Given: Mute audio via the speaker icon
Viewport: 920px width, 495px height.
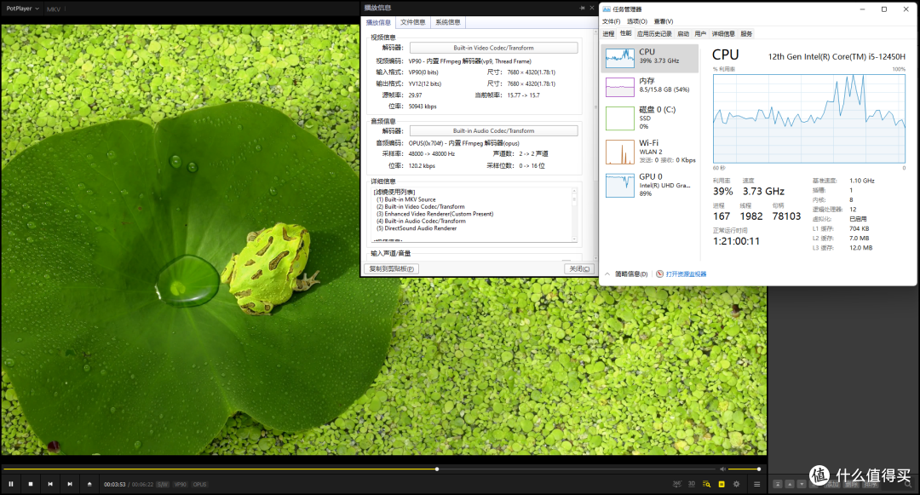Looking at the screenshot, I should pos(723,469).
